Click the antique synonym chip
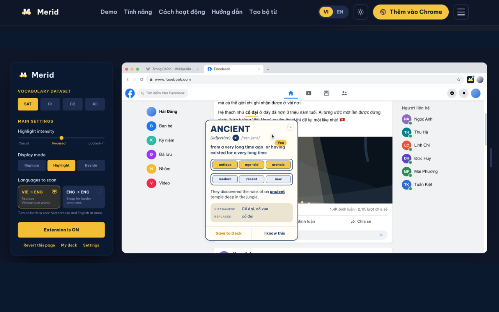This screenshot has height=312, width=499. click(225, 165)
